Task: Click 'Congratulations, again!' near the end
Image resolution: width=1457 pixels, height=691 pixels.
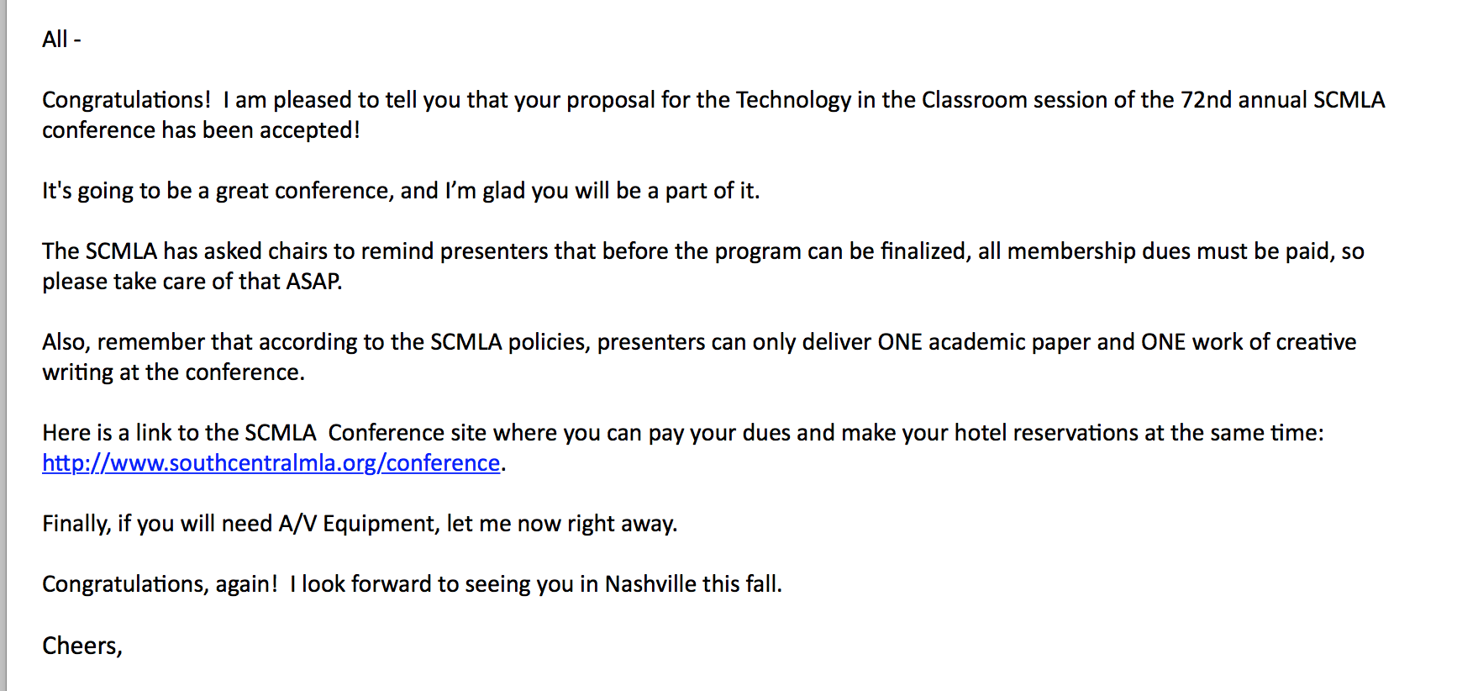Action: coord(160,584)
